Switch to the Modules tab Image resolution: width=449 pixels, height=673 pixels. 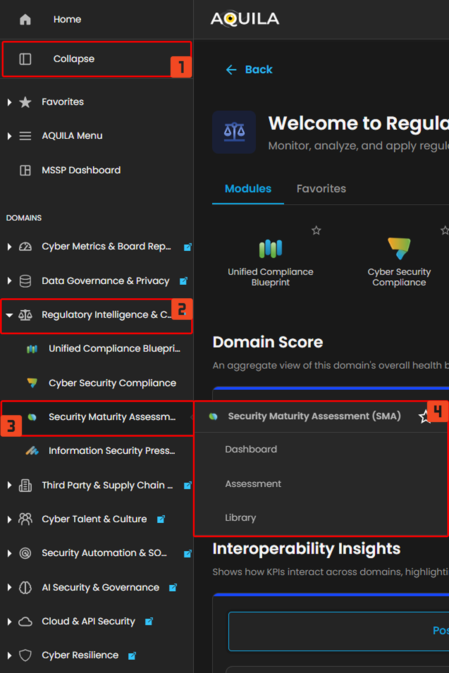pyautogui.click(x=248, y=189)
